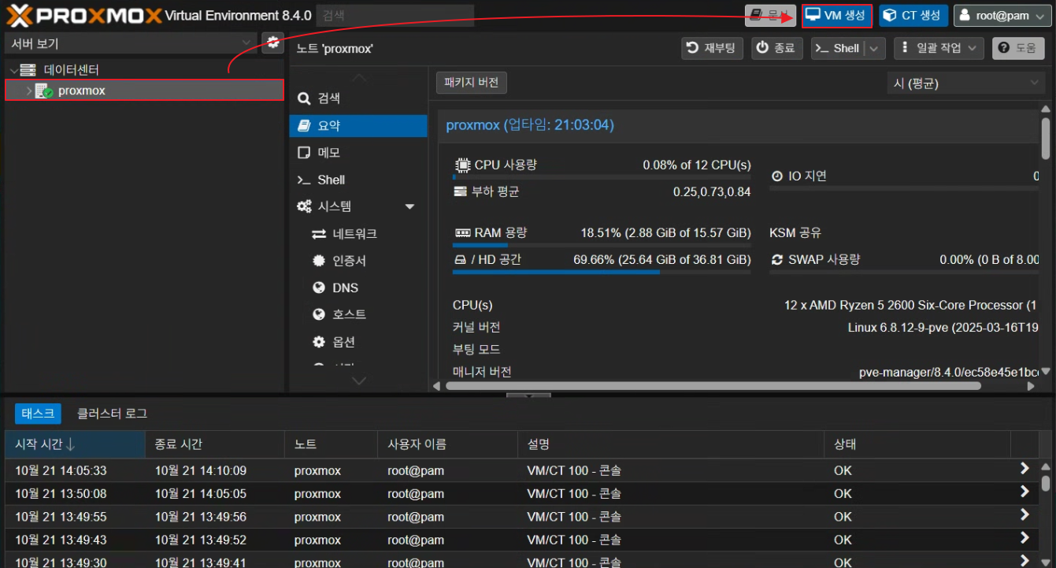Expand the proxmox node arrow
Screen dimensions: 1056x568
pyautogui.click(x=29, y=91)
